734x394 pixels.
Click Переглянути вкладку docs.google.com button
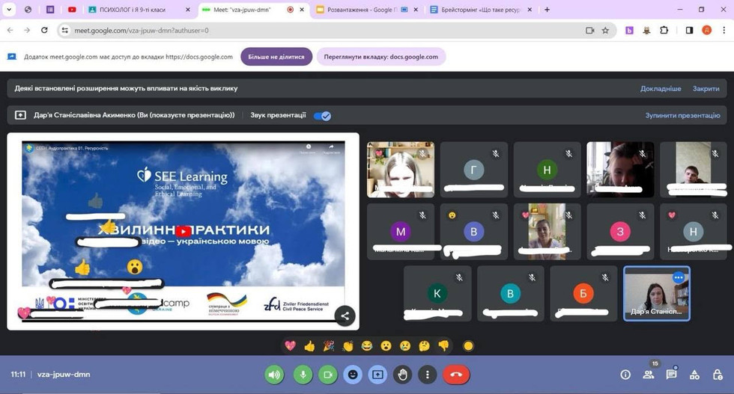[381, 57]
